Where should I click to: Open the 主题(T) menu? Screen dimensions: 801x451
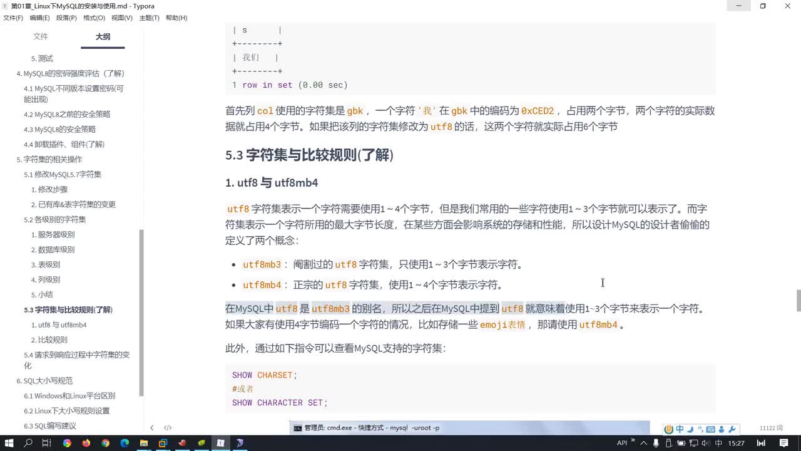point(149,18)
